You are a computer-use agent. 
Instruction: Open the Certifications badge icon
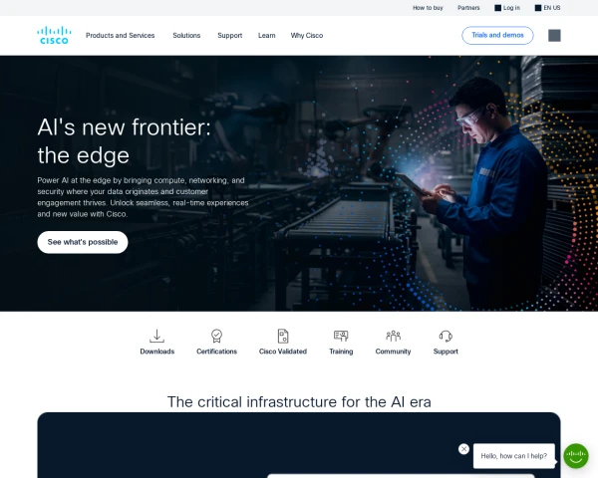(216, 336)
